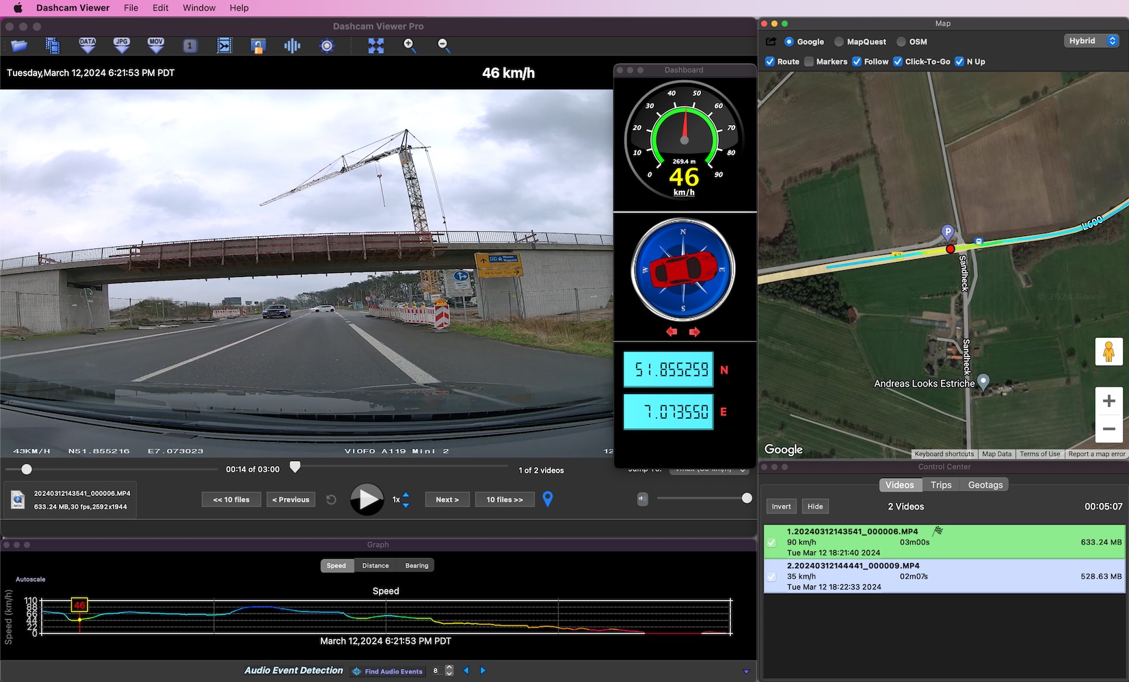Click the blue map pin geotag icon
This screenshot has width=1129, height=682.
coord(548,499)
